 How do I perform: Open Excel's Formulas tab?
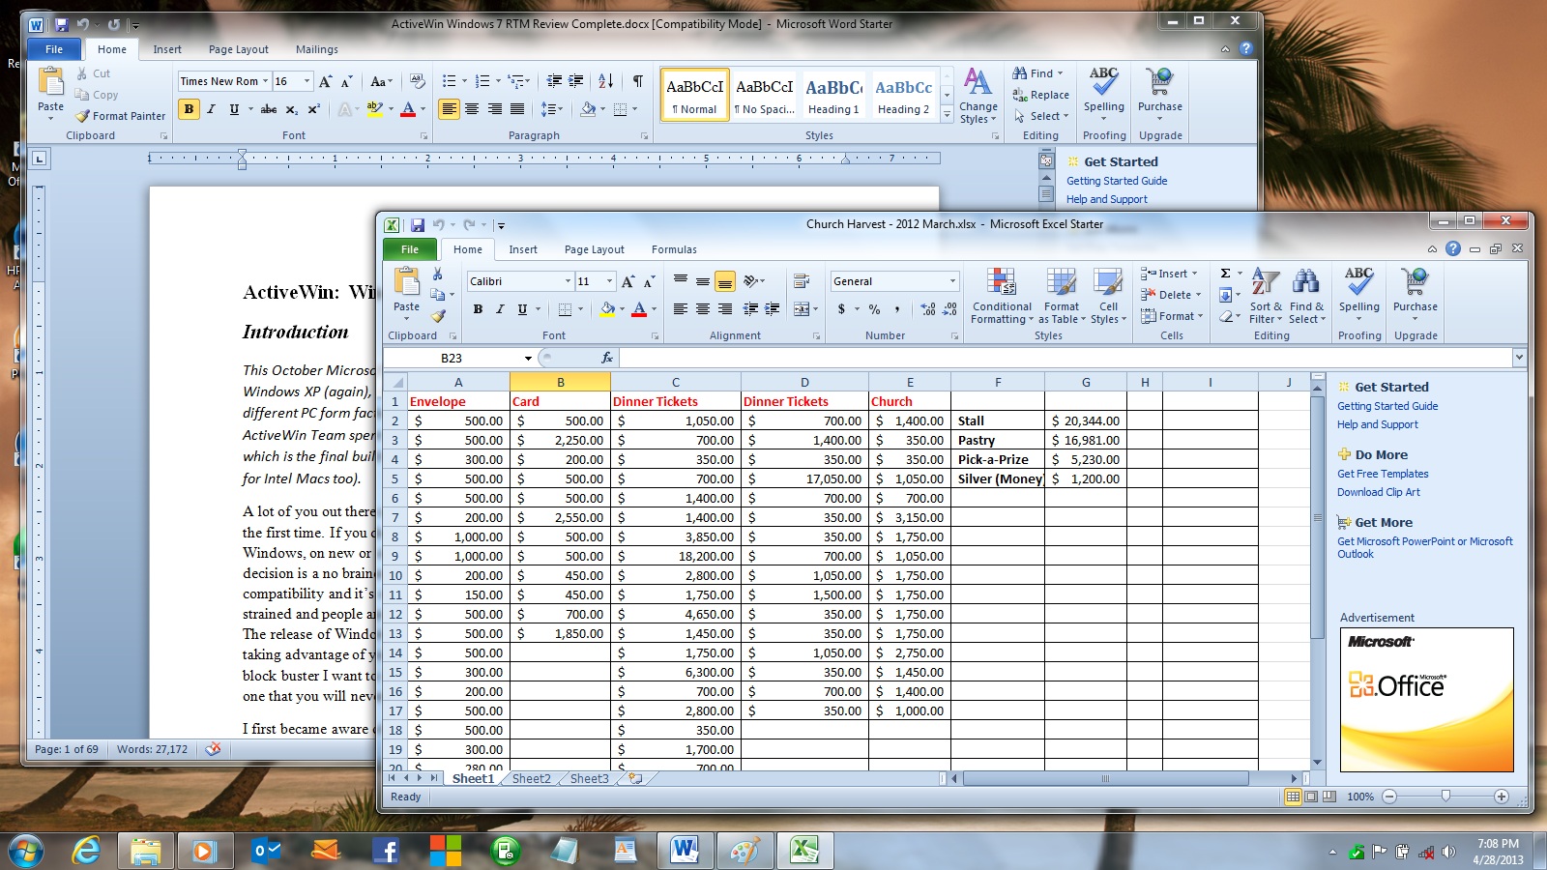tap(674, 249)
